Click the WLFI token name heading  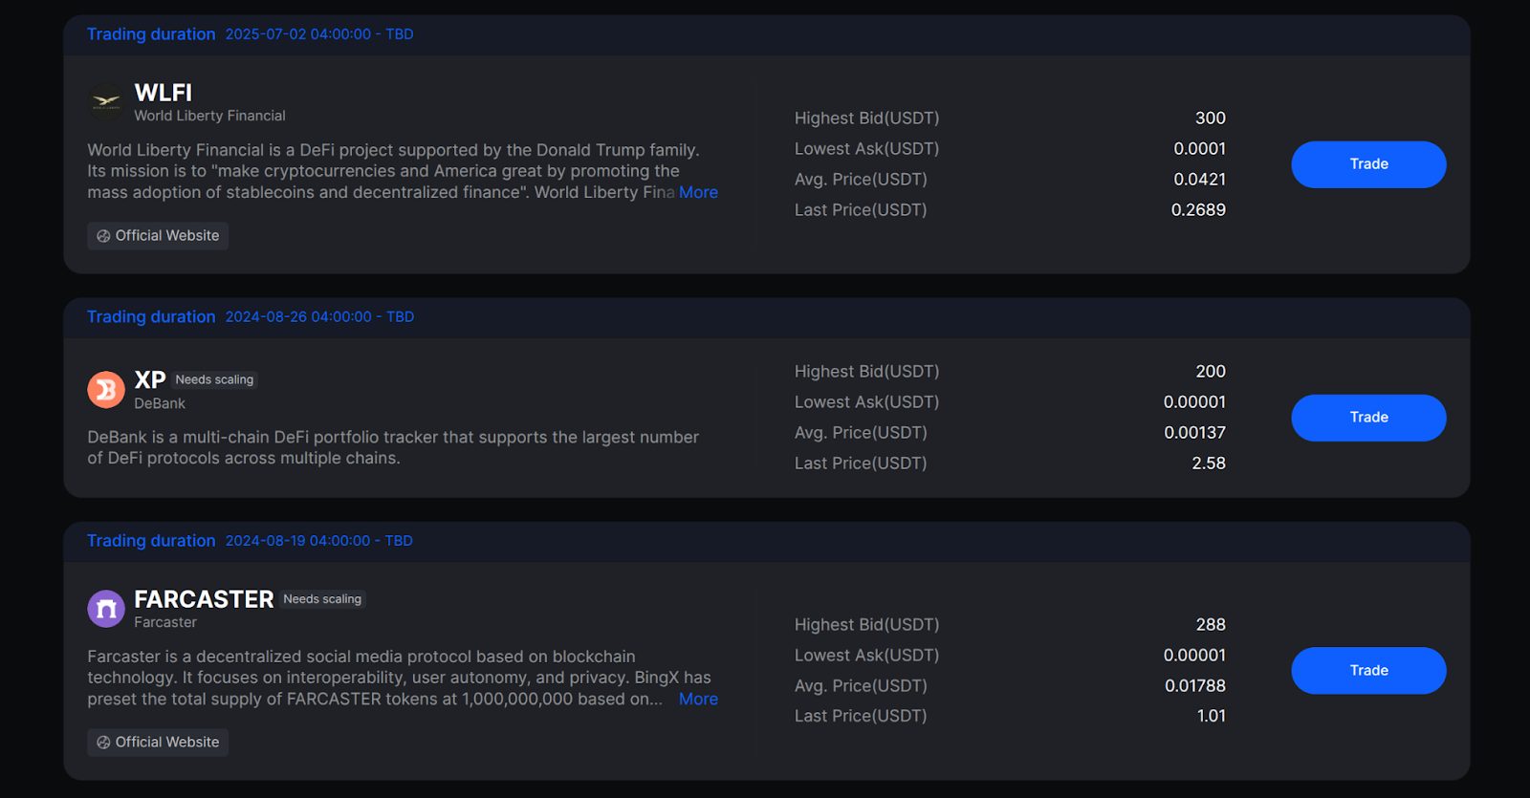point(164,93)
